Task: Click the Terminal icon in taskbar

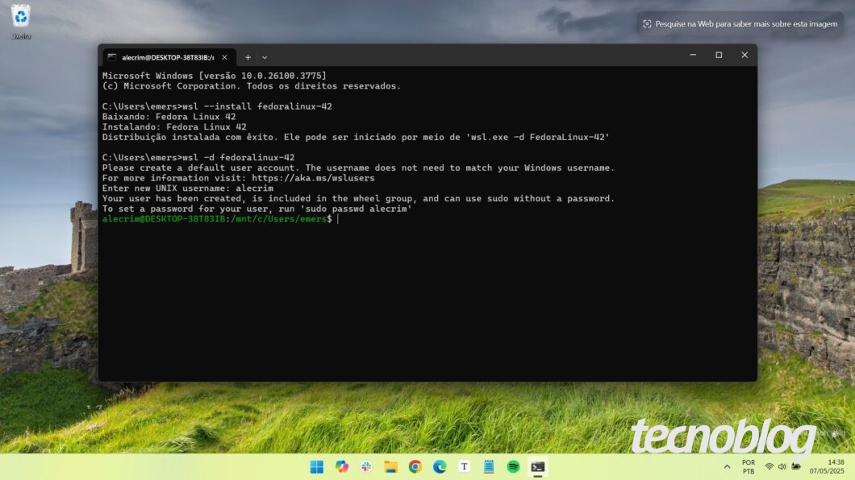Action: (x=538, y=467)
